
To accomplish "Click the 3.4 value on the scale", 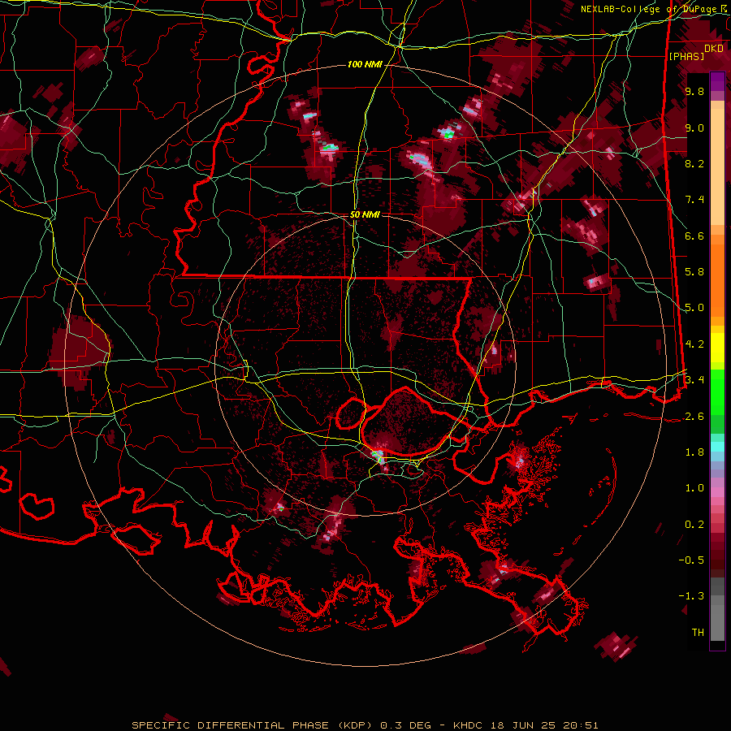I will [694, 380].
